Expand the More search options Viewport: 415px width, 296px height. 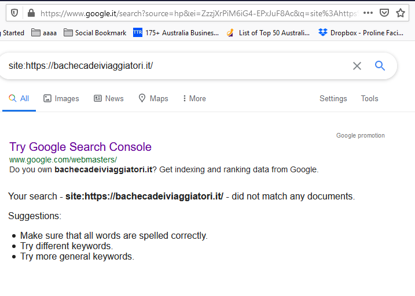(194, 99)
